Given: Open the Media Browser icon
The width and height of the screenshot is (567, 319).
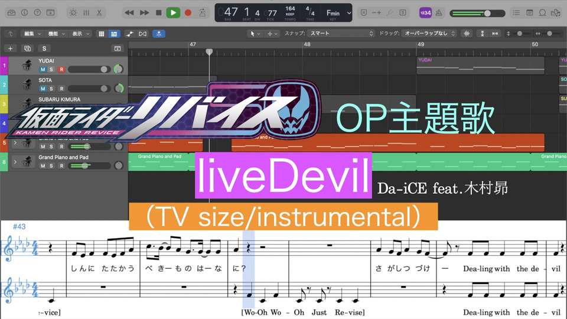Looking at the screenshot, I should tap(555, 12).
